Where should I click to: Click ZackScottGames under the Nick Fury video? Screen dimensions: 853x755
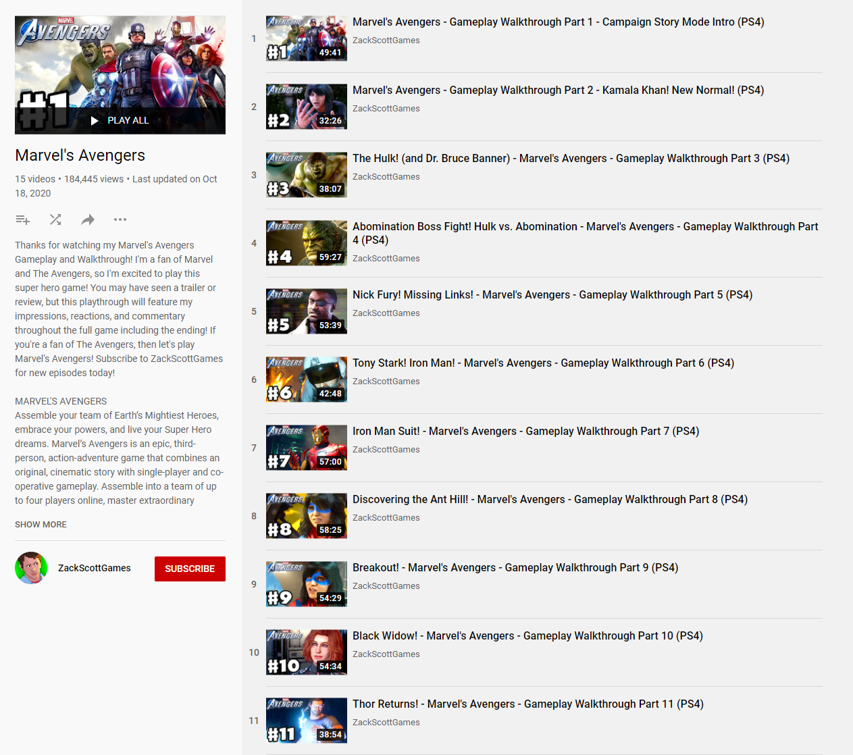tap(386, 313)
